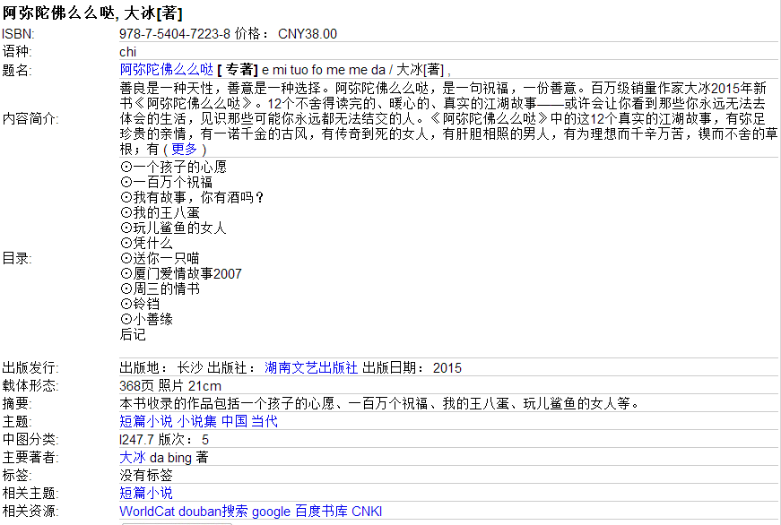The image size is (781, 525).
Task: Click contents entry 后记
Action: click(133, 334)
